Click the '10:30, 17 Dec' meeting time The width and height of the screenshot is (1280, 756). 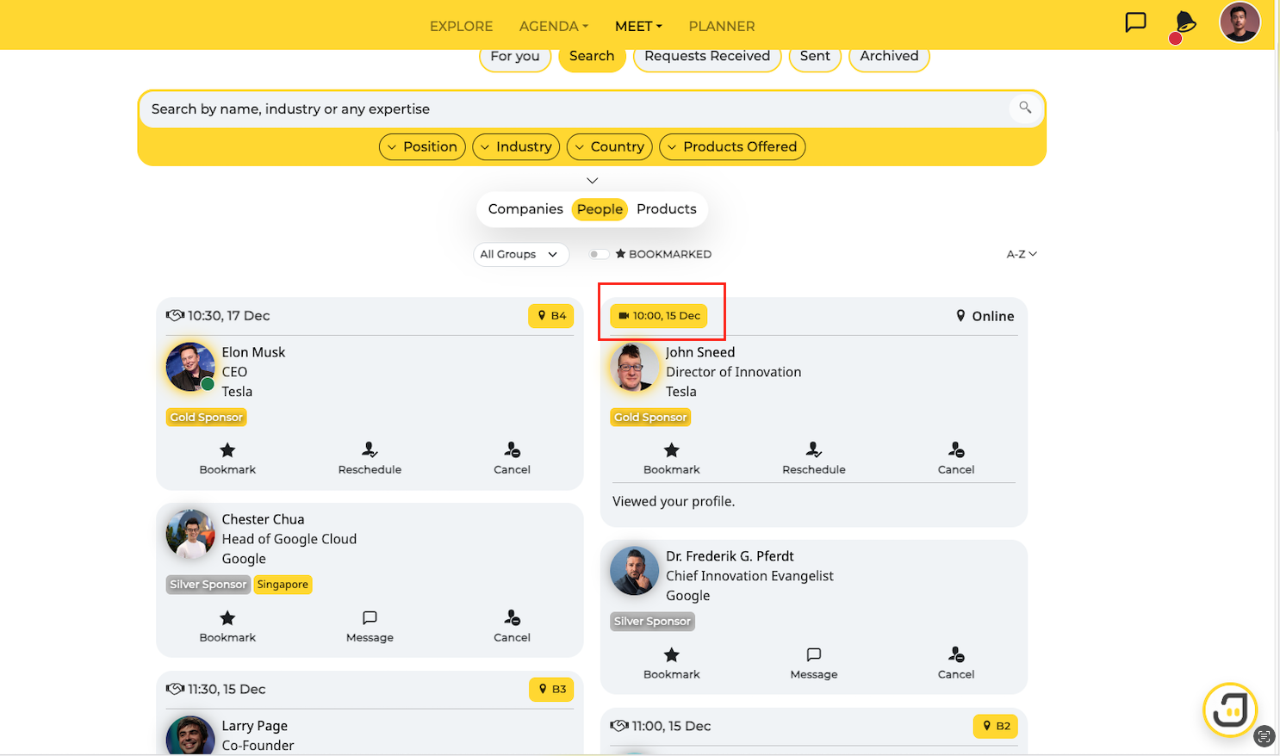pyautogui.click(x=228, y=316)
